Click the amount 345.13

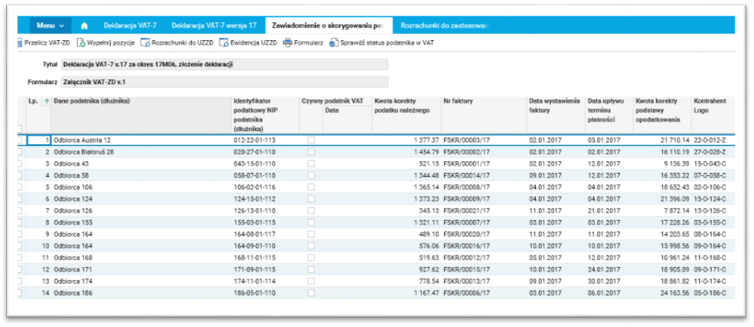(x=429, y=210)
